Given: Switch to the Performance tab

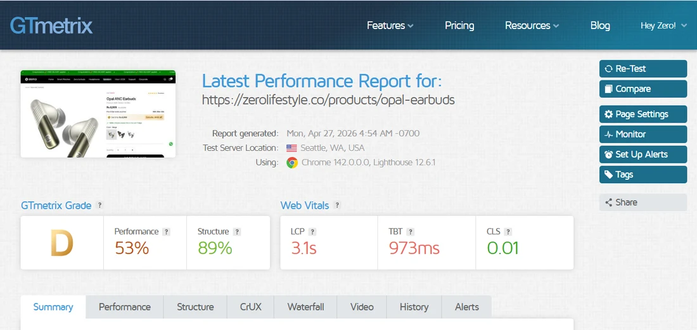Looking at the screenshot, I should (x=124, y=307).
